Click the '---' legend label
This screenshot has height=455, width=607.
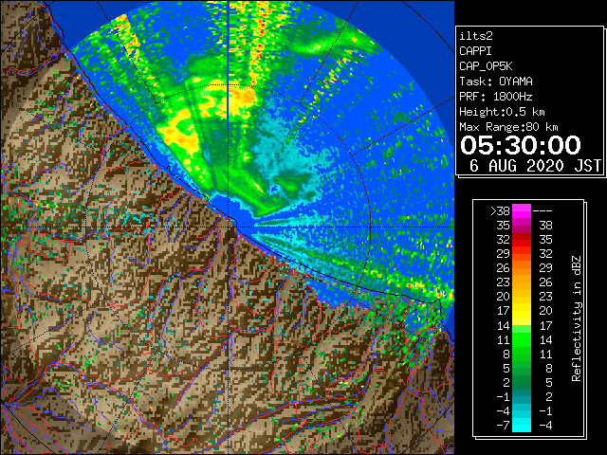[543, 211]
